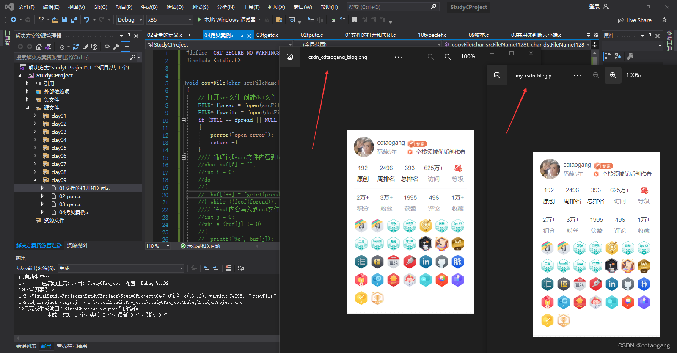Image resolution: width=677 pixels, height=353 pixels.
Task: Click the 登录 sign-in link
Action: coord(594,7)
